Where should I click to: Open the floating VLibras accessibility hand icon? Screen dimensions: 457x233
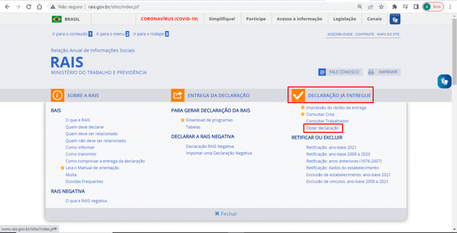tap(444, 81)
